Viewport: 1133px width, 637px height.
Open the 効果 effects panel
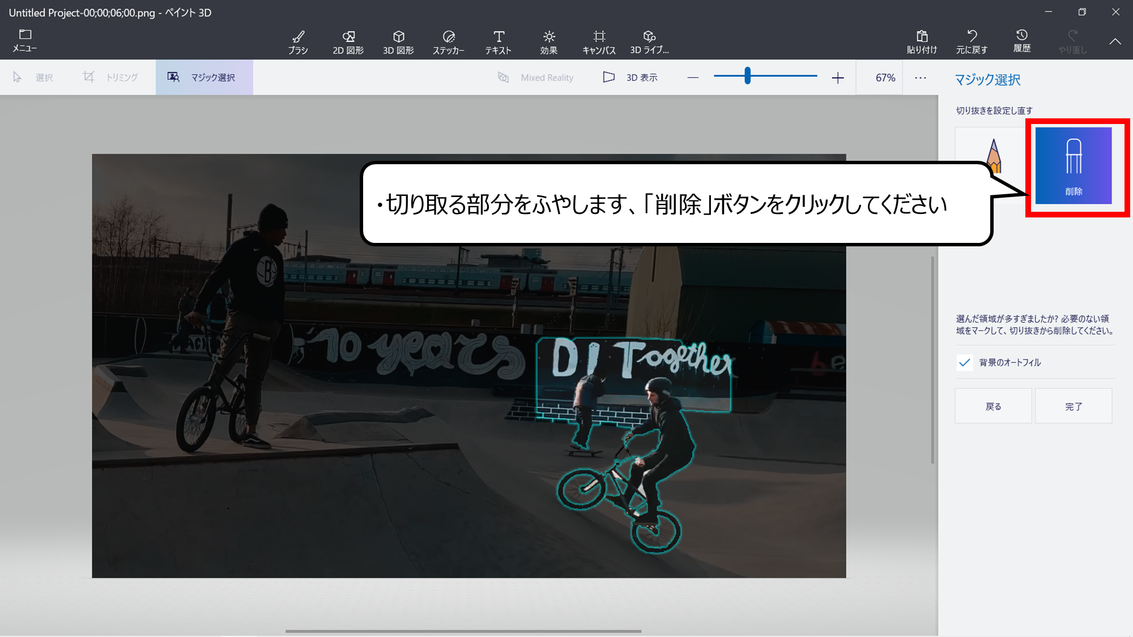(x=549, y=42)
